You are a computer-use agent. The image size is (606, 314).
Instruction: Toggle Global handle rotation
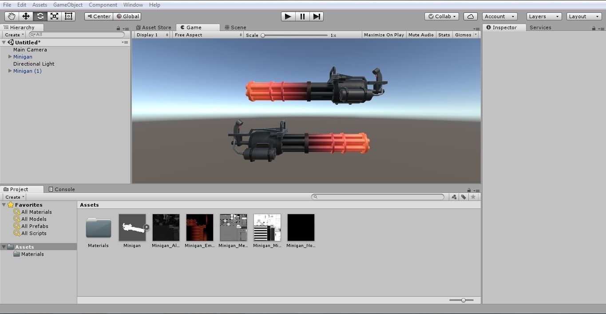click(128, 16)
